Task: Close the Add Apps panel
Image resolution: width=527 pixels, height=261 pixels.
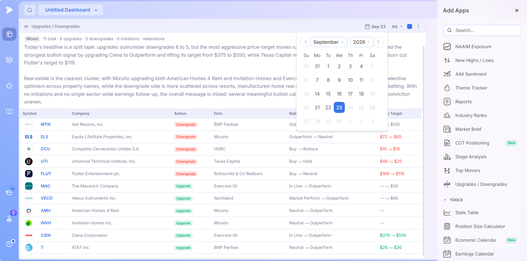Action: [x=517, y=10]
